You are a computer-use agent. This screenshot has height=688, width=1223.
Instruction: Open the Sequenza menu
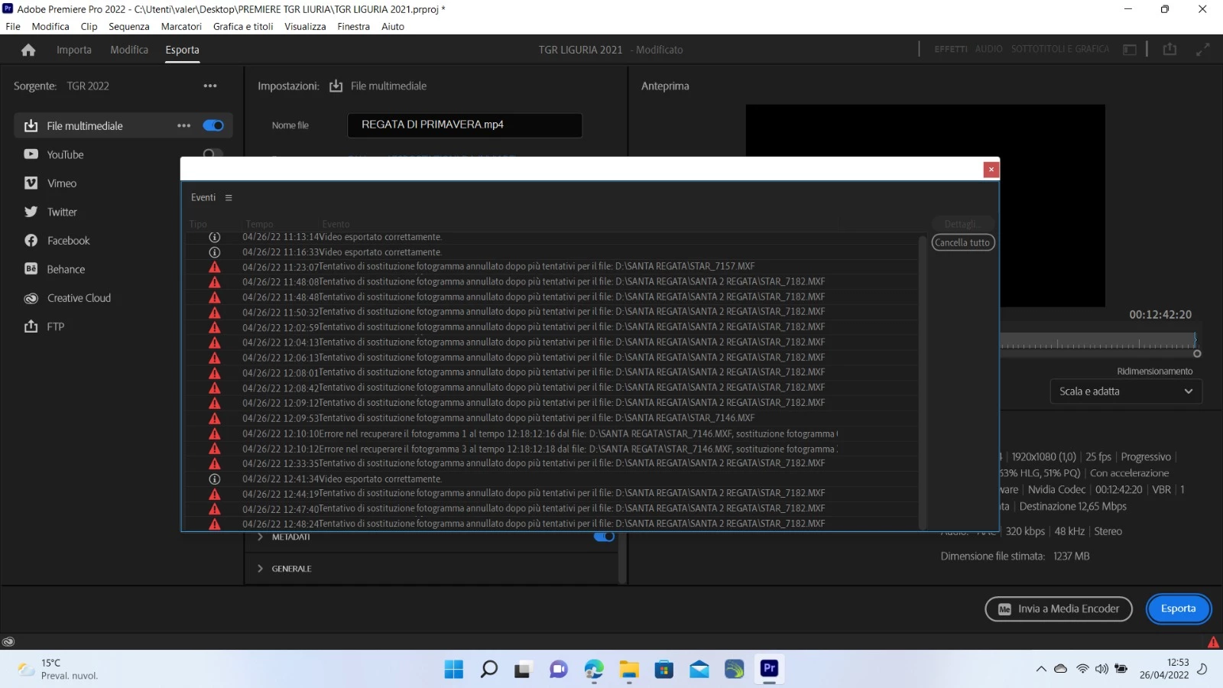pos(129,26)
